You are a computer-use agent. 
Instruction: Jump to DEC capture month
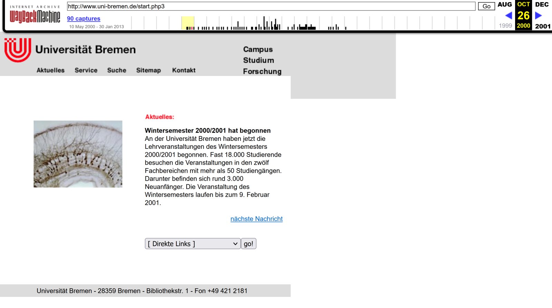click(542, 4)
